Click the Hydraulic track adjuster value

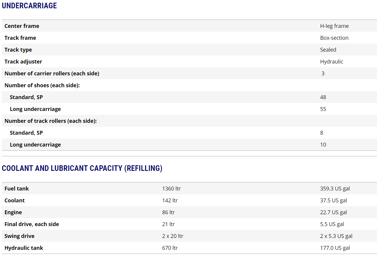click(331, 61)
